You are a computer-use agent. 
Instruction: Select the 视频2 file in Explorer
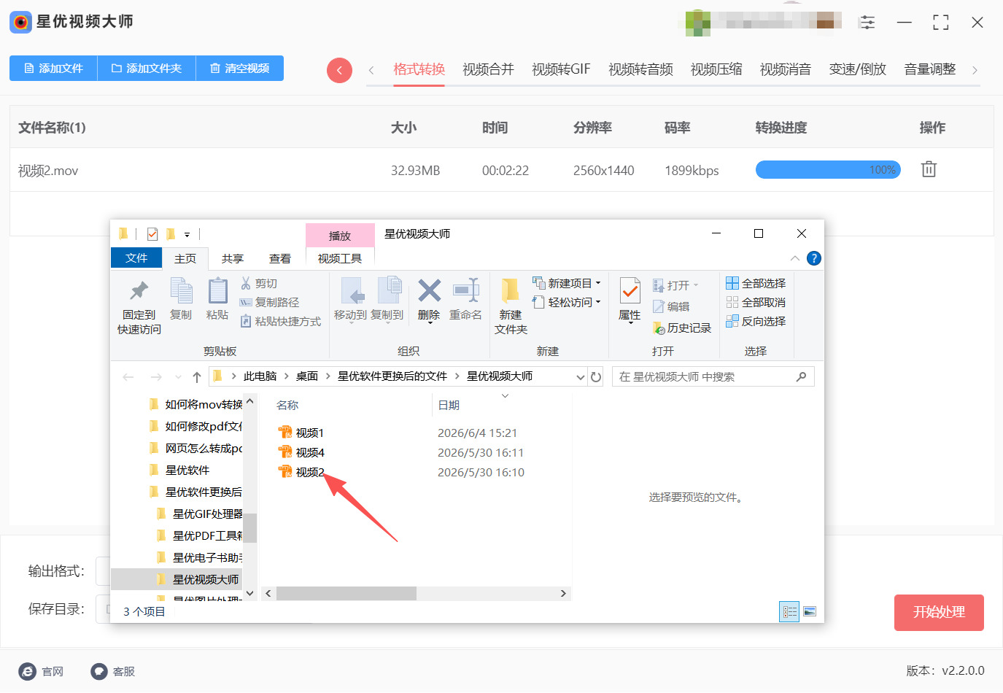click(301, 472)
